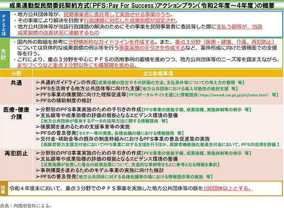This screenshot has height=208, width=284.
Task: Click '横展開を進めるための支援事業等の実施' item
Action: (x=85, y=127)
